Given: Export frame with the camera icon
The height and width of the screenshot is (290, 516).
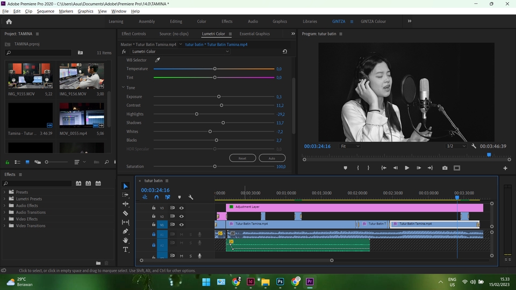Looking at the screenshot, I should (x=445, y=168).
